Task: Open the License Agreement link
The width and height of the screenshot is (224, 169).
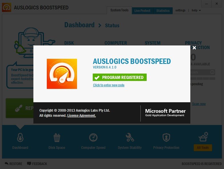Action: click(x=82, y=116)
